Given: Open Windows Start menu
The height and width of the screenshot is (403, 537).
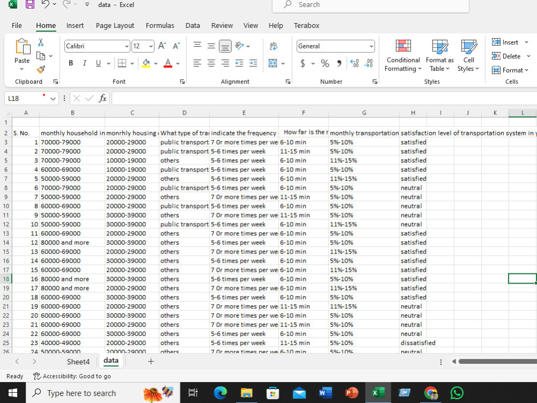Looking at the screenshot, I should pos(13,393).
